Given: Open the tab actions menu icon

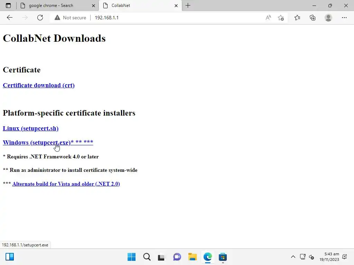Looking at the screenshot, I should pyautogui.click(x=8, y=6).
